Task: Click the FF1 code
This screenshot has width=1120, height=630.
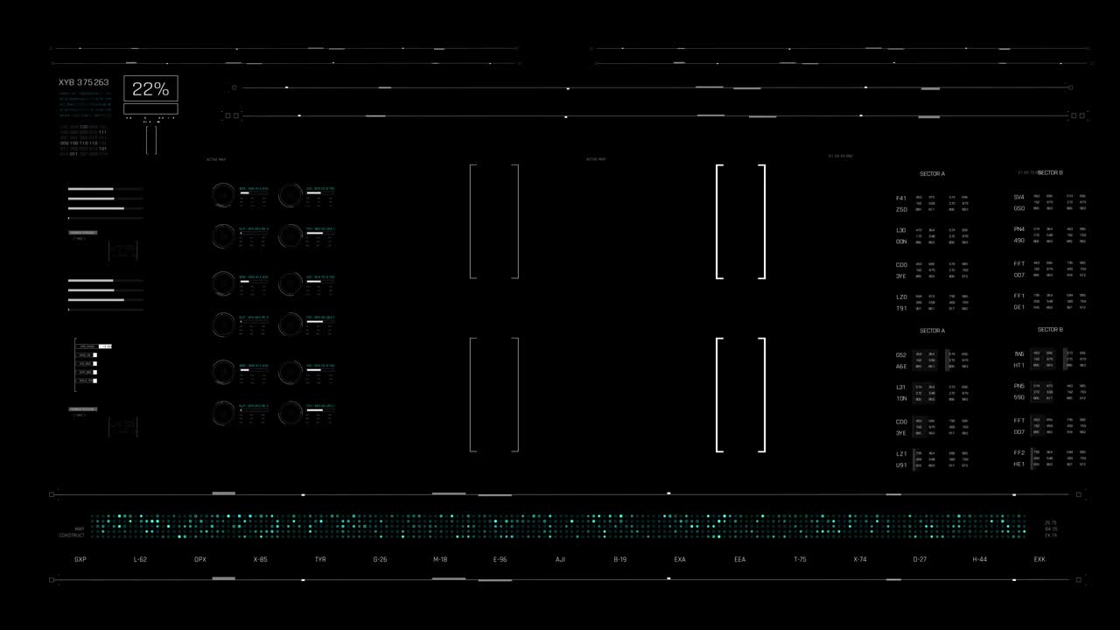Action: [x=1019, y=296]
